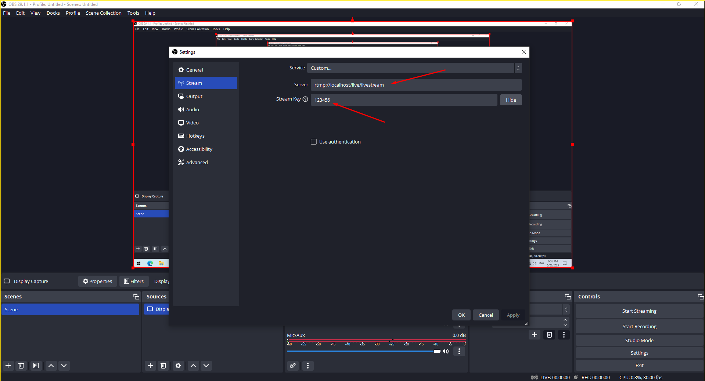Add a new scene with the plus icon
705x381 pixels.
coord(8,366)
